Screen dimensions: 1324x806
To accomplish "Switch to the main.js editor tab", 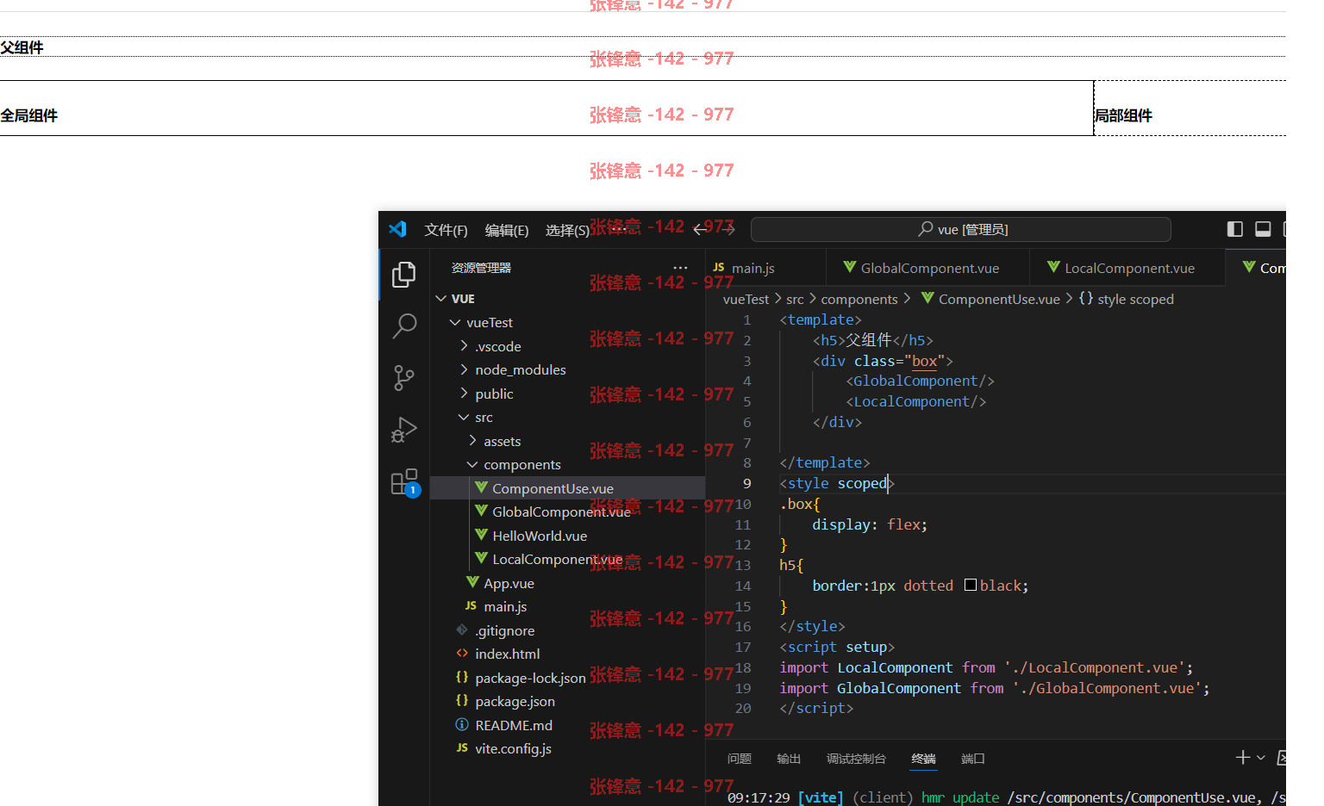I will [765, 268].
